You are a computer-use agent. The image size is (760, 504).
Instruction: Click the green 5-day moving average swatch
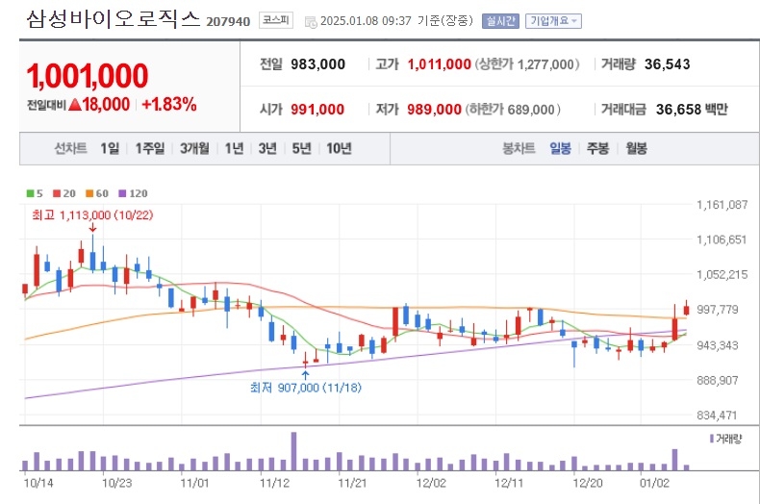click(x=30, y=193)
